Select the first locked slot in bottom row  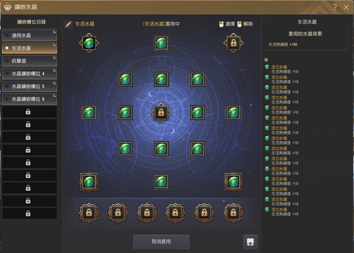pos(89,213)
